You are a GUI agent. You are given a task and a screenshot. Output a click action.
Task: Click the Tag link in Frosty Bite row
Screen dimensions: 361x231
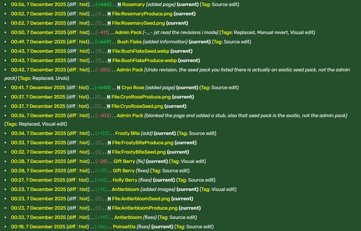[x=183, y=133]
